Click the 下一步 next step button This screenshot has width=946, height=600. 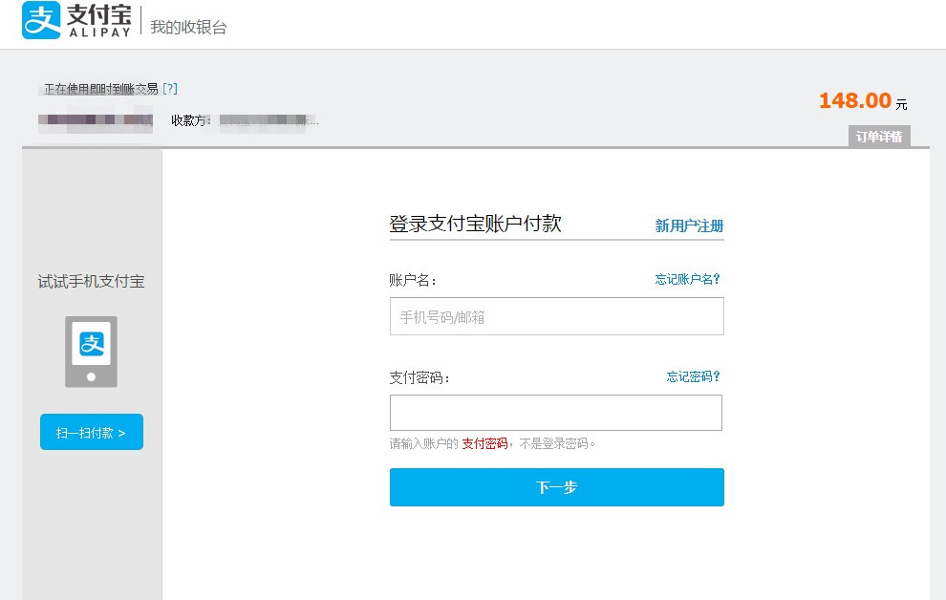point(556,487)
